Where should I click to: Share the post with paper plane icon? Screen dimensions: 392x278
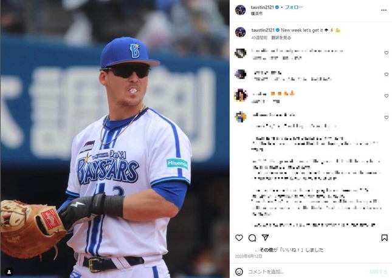(x=265, y=237)
